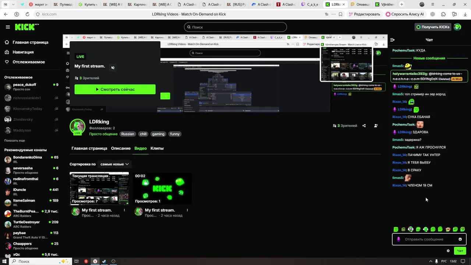Focus the Kick search field

235,27
